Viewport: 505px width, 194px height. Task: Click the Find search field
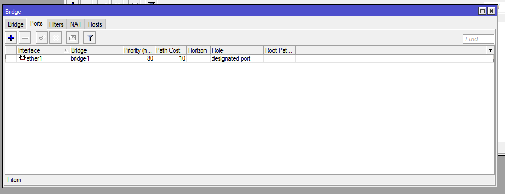[478, 39]
